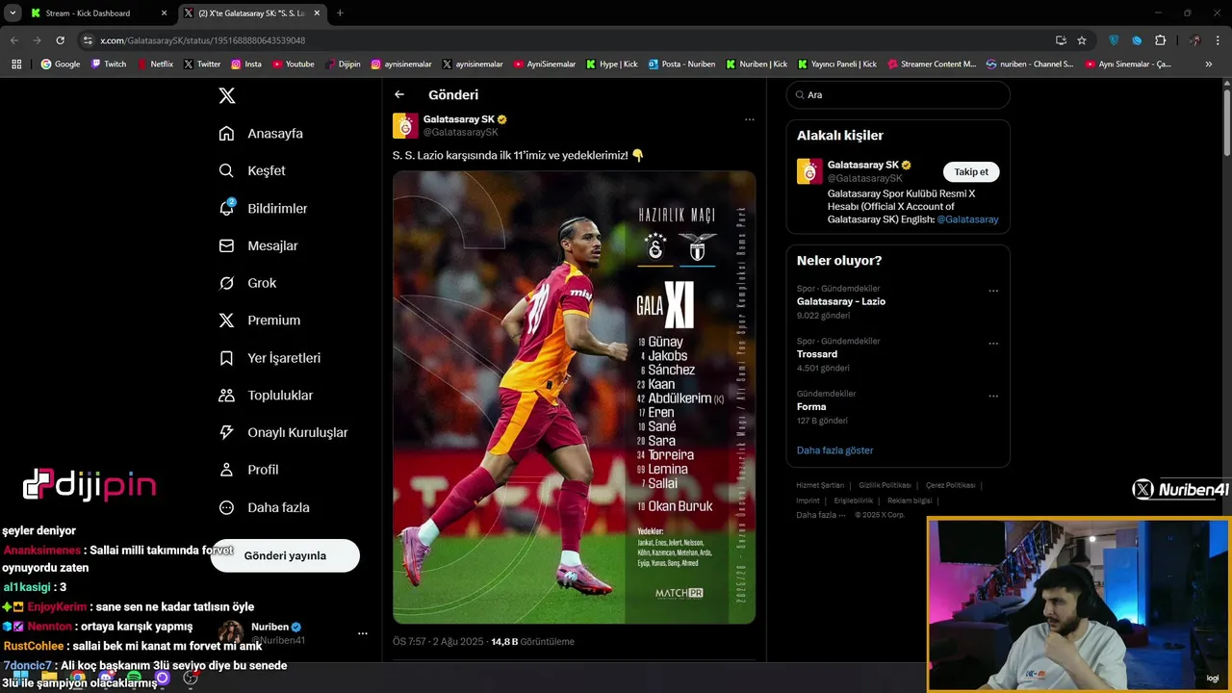Screen dimensions: 1232x693
Task: Open Hizmet Şartları footer link
Action: pyautogui.click(x=820, y=485)
